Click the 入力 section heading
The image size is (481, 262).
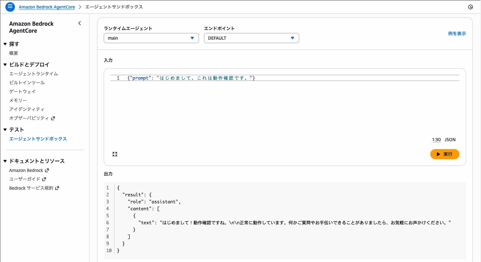108,60
